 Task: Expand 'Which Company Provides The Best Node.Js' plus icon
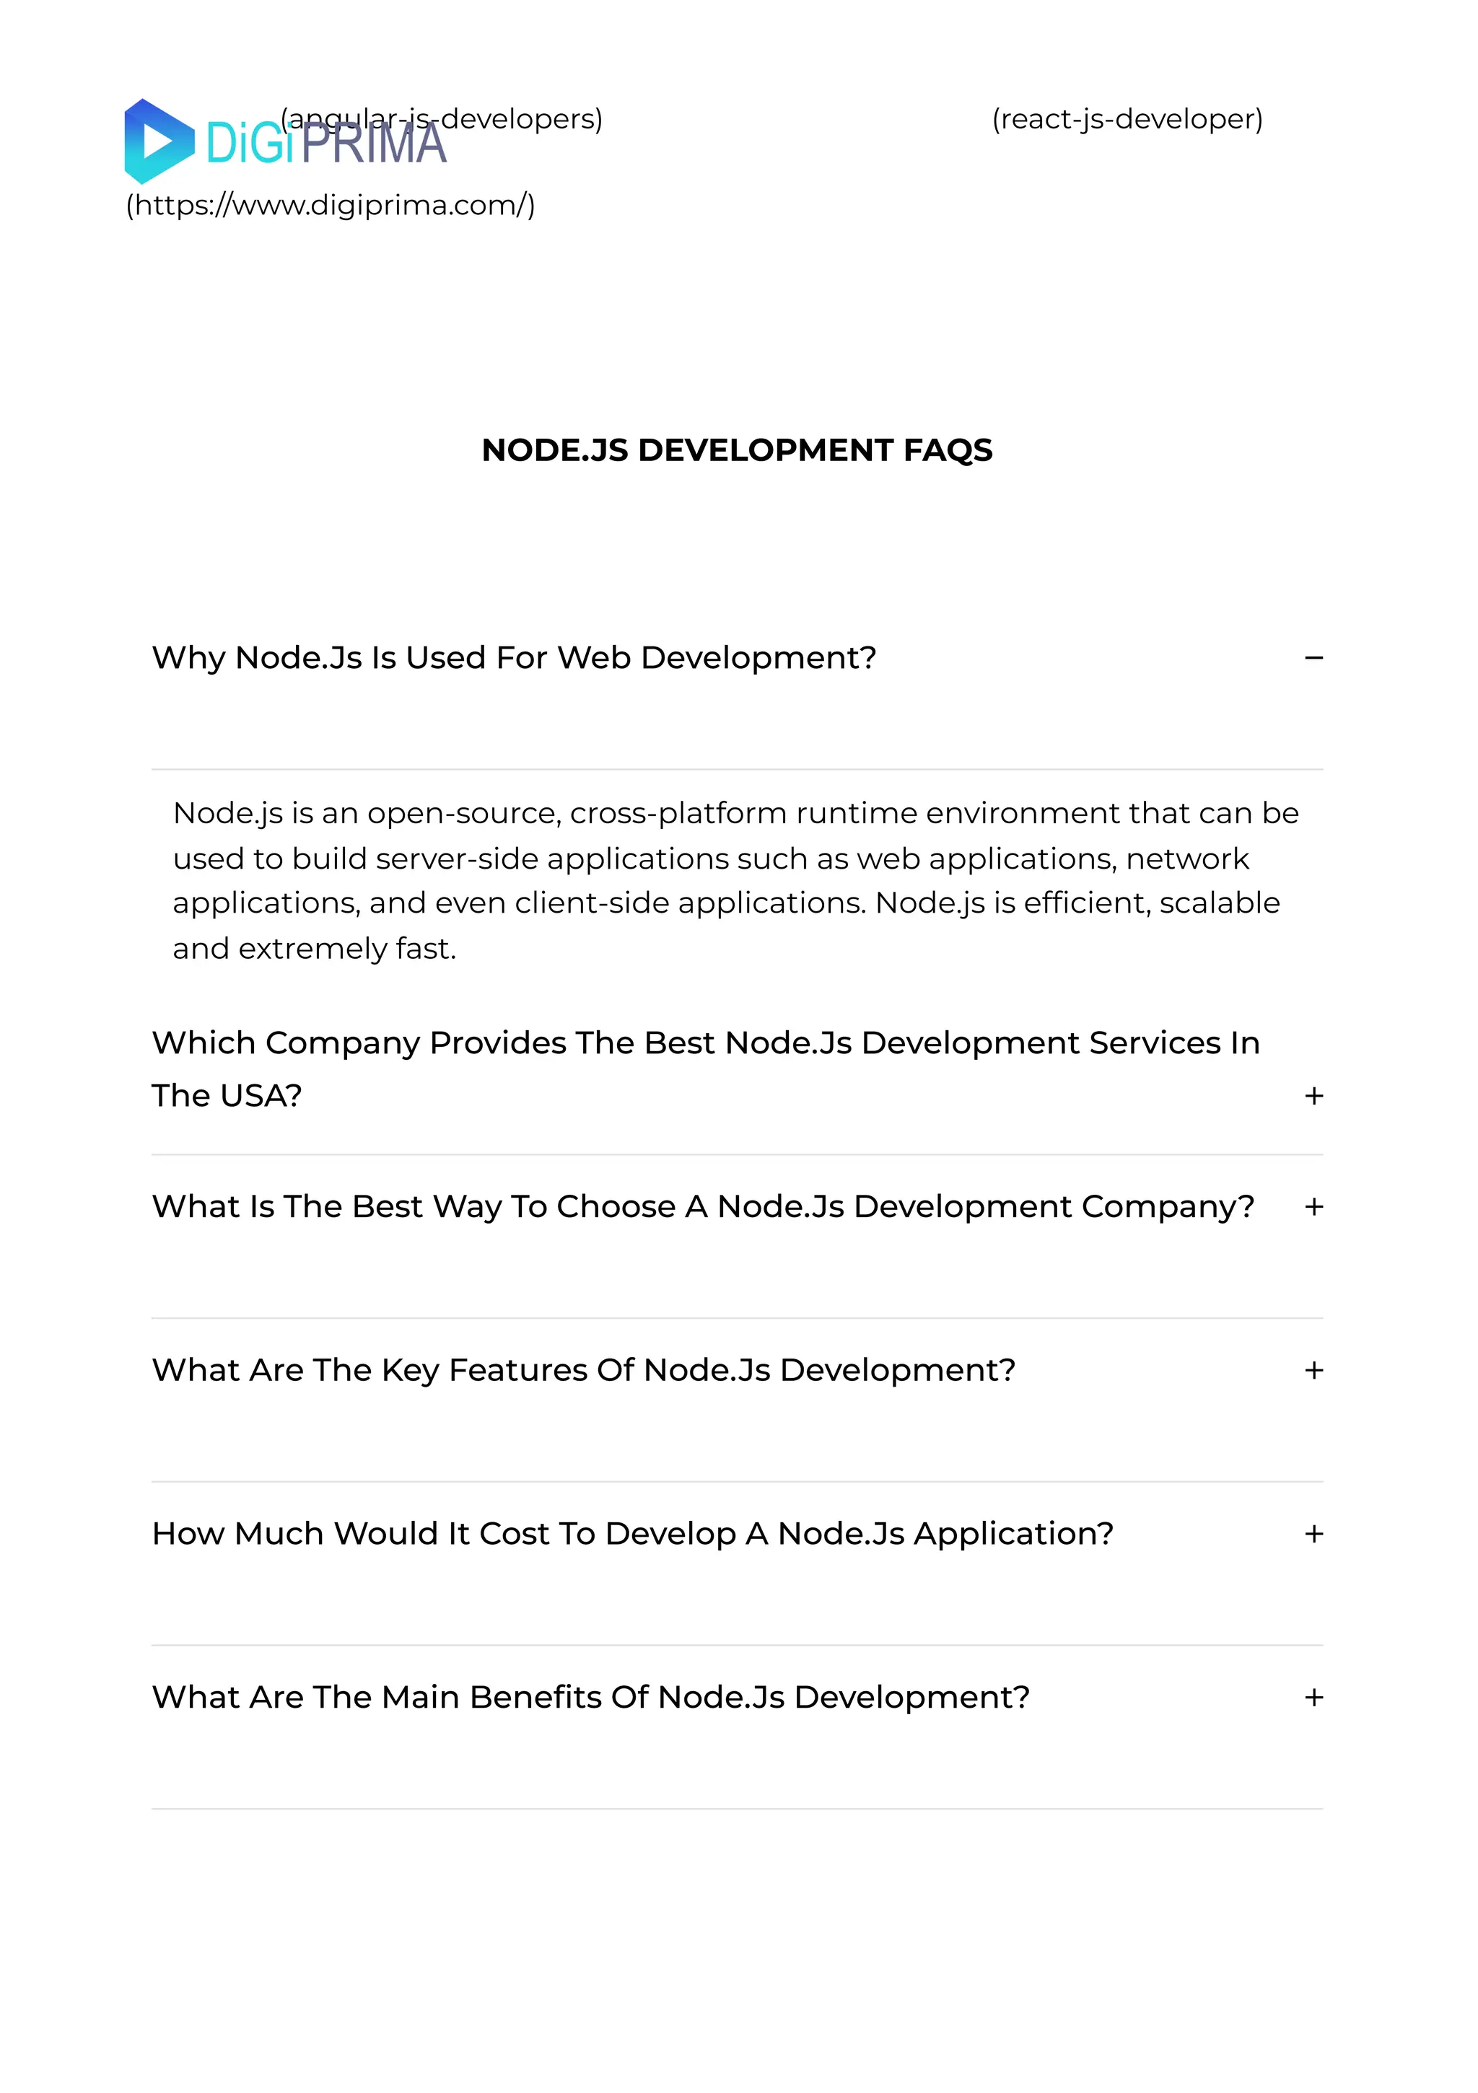pyautogui.click(x=1313, y=1096)
